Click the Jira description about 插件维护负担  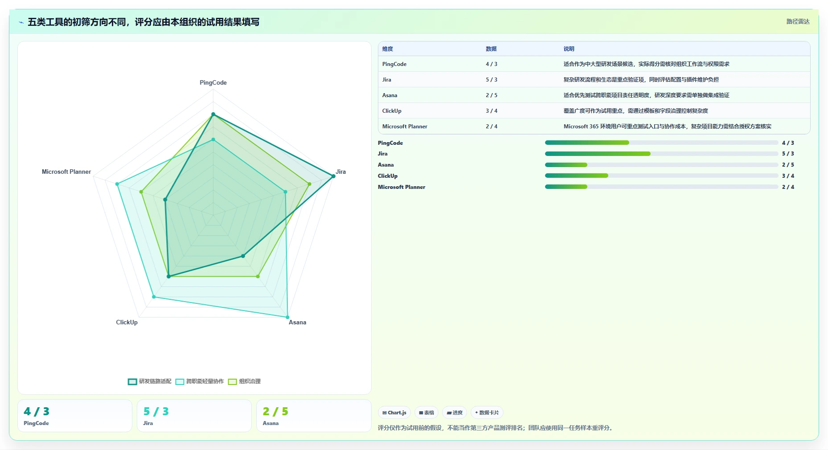coord(641,80)
